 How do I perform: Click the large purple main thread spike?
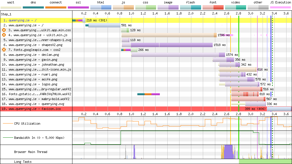pyautogui.click(x=229, y=152)
